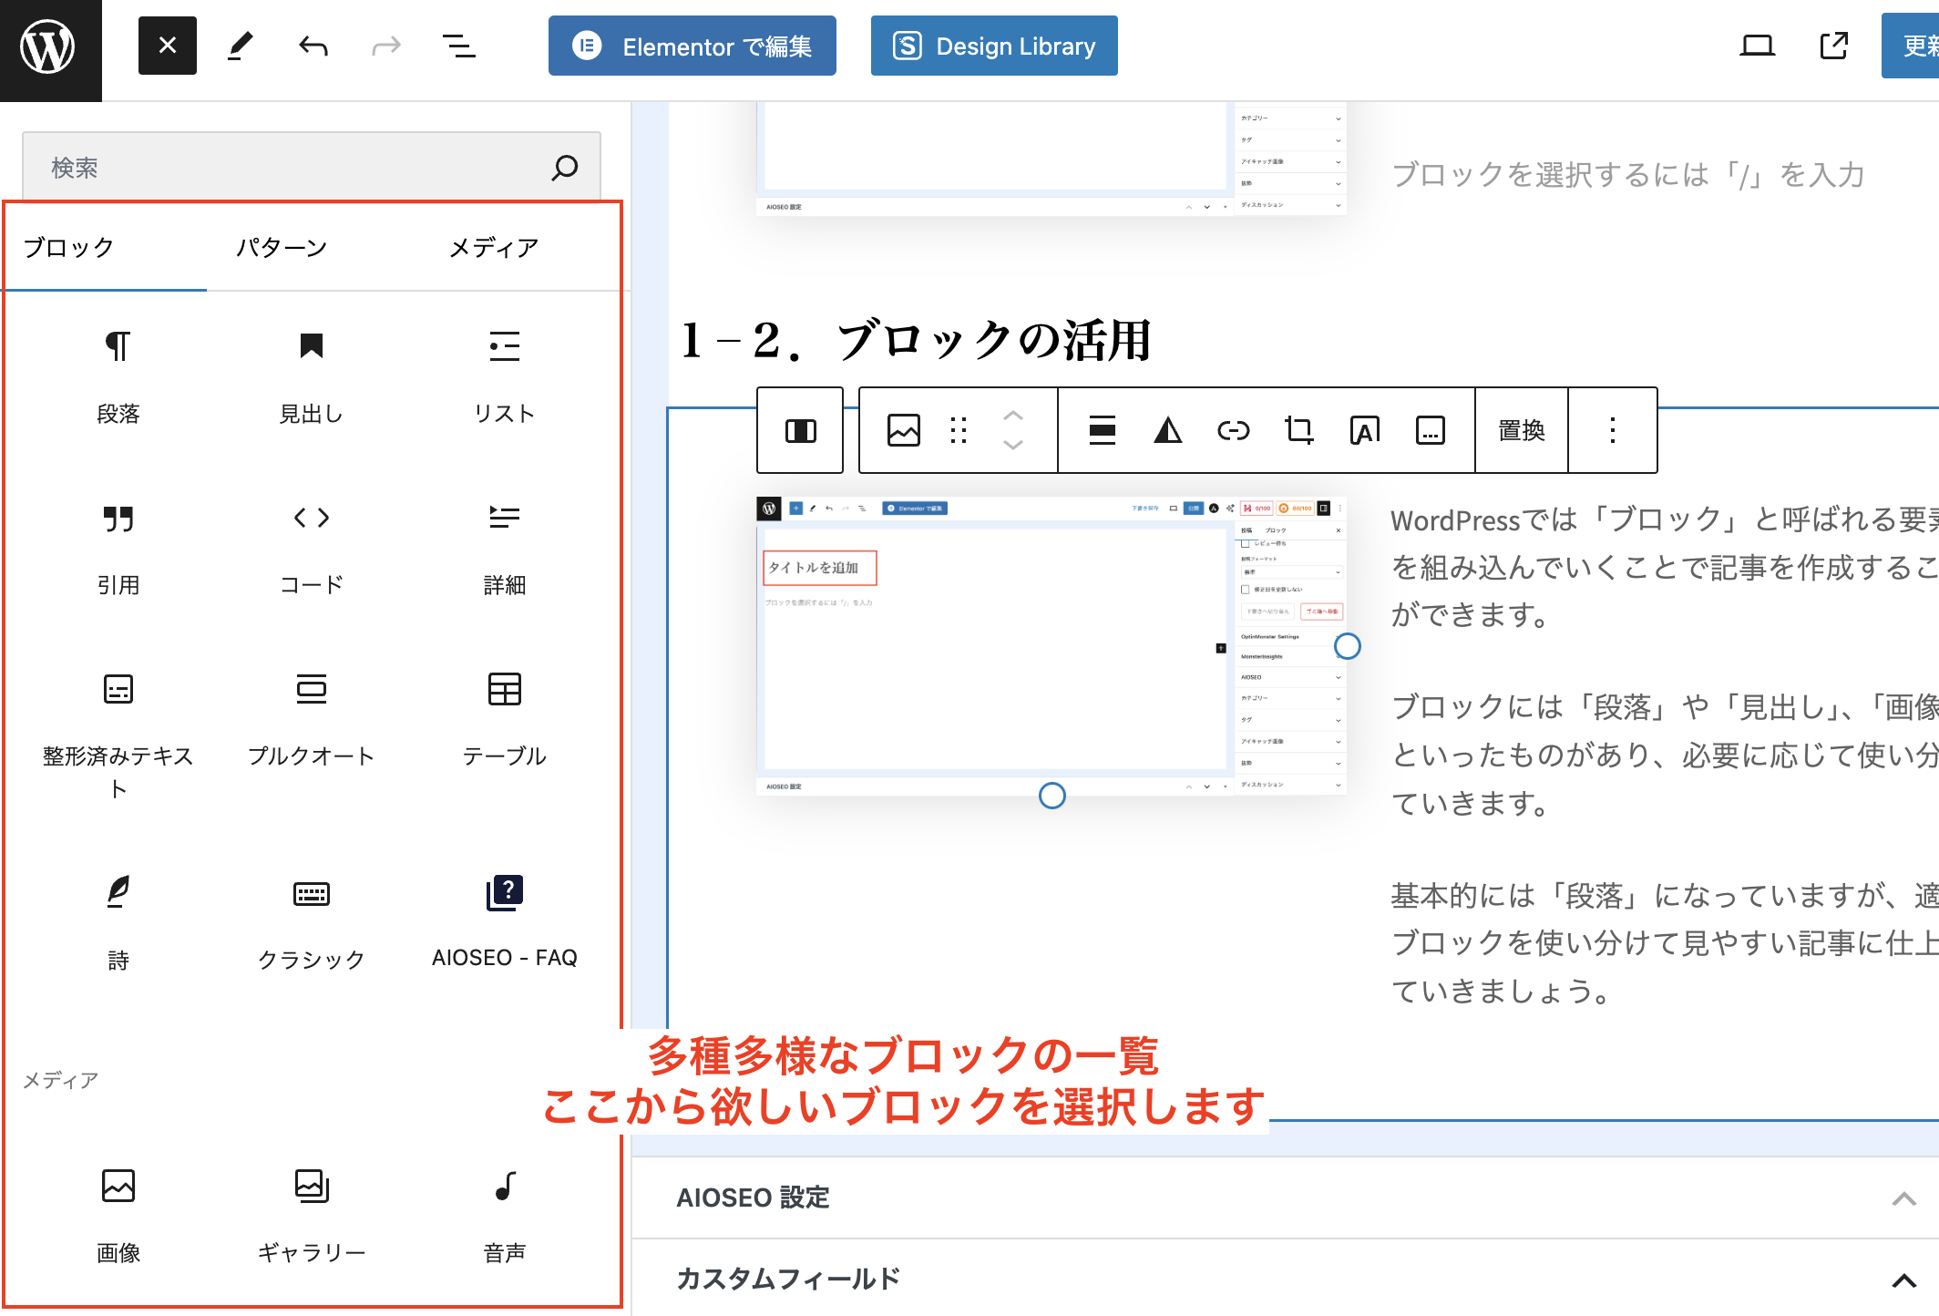Collapse the カスタムフィールド panel
1939x1316 pixels.
click(x=1903, y=1280)
